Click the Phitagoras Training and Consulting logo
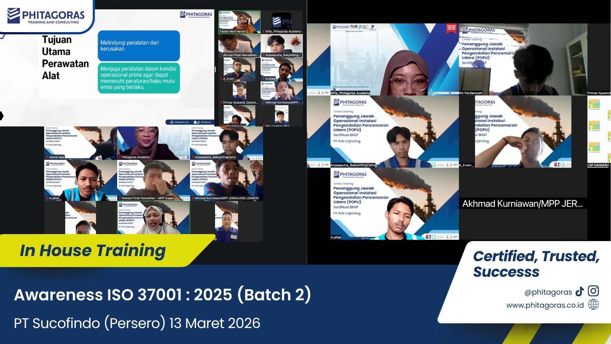The image size is (611, 344). (46, 16)
